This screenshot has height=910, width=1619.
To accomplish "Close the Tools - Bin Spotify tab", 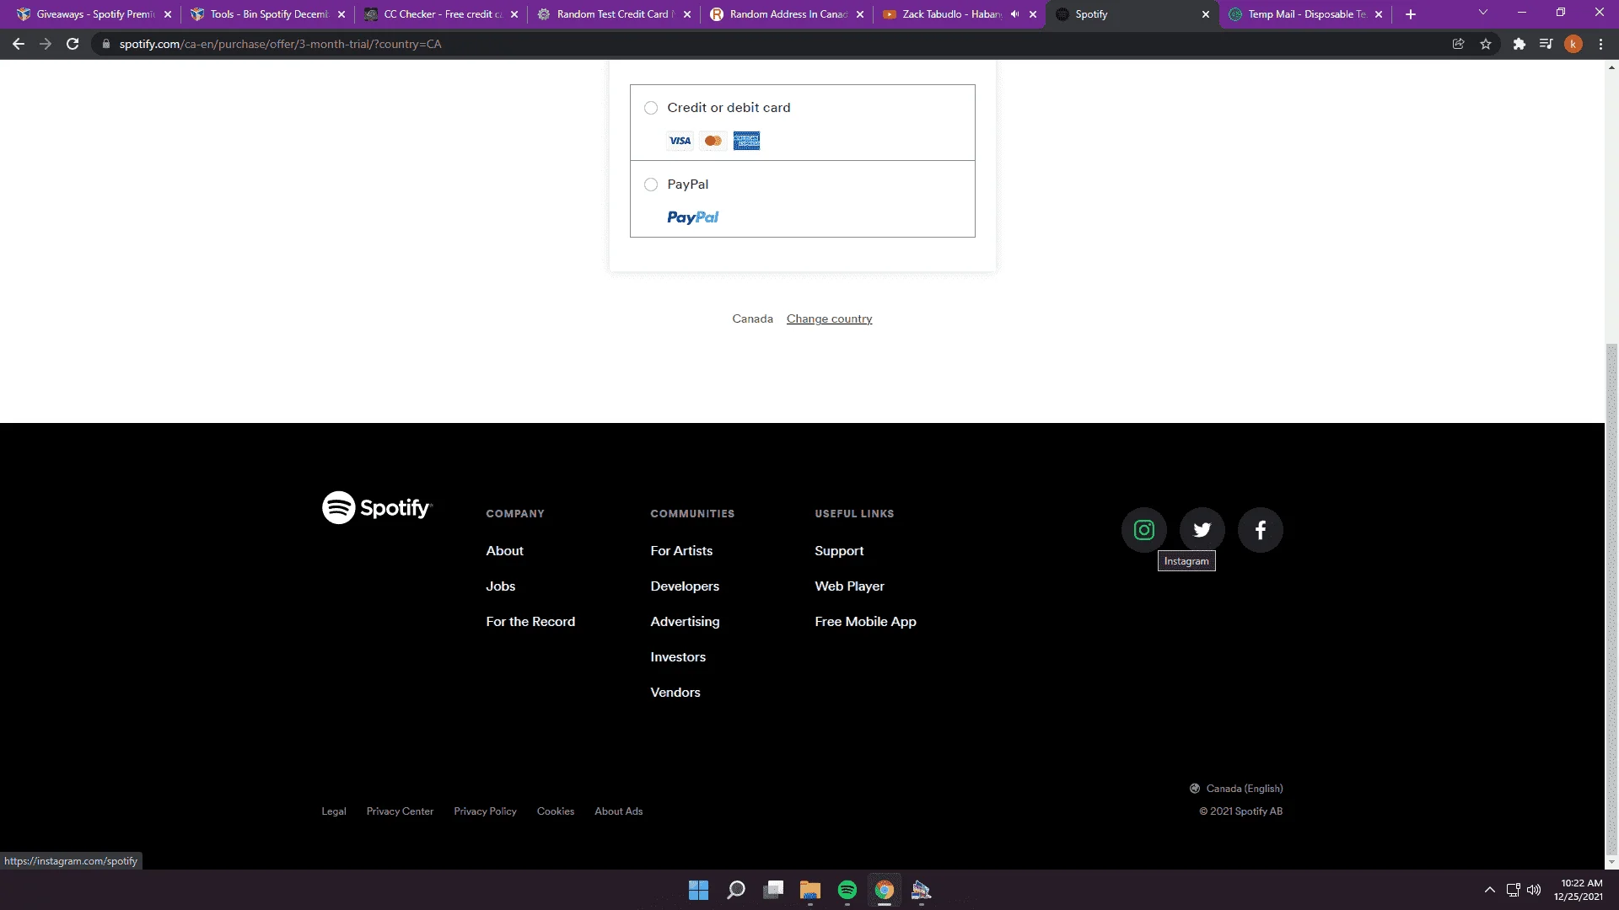I will click(x=342, y=14).
